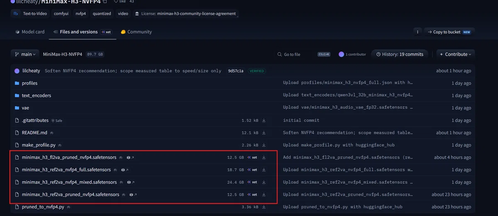Image resolution: width=498 pixels, height=216 pixels.
Task: Download make_profile.py via download icon
Action: pyautogui.click(x=264, y=145)
